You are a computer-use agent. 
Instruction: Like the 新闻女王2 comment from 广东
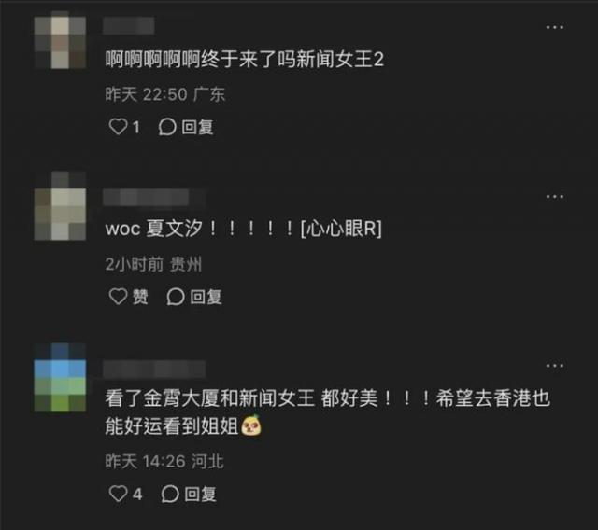point(118,127)
